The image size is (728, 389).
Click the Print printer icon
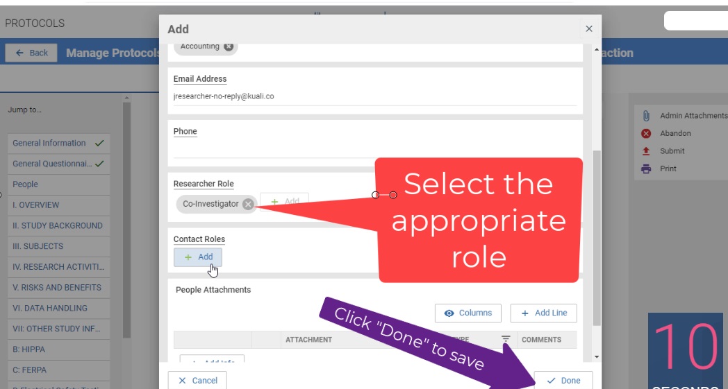pos(646,168)
